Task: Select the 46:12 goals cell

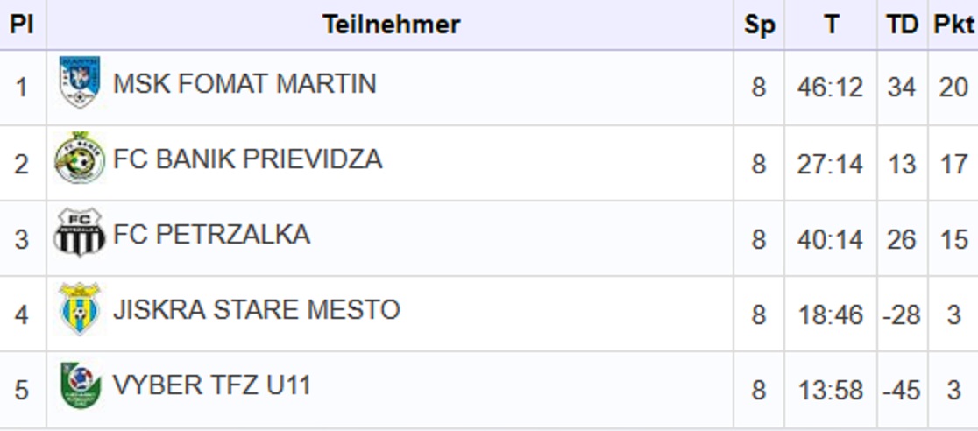Action: (831, 88)
